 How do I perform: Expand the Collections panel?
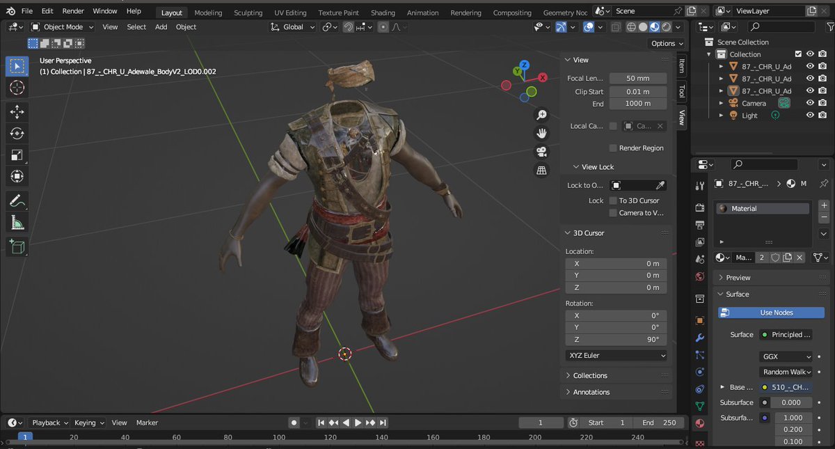tap(589, 375)
